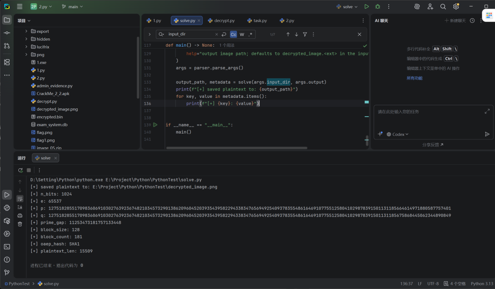Open editor tabs more options

pyautogui.click(x=363, y=21)
